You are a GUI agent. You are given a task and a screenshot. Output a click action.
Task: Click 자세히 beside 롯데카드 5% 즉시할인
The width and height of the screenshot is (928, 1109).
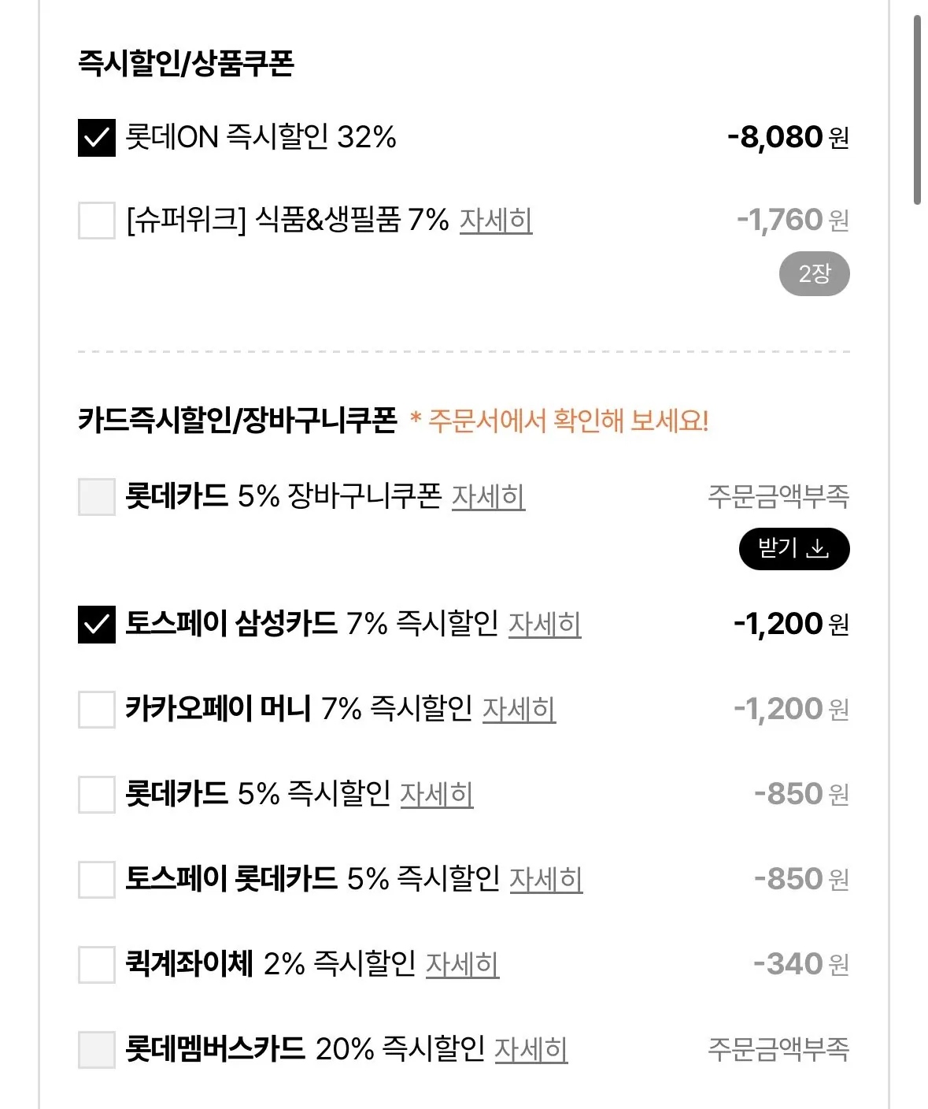437,795
